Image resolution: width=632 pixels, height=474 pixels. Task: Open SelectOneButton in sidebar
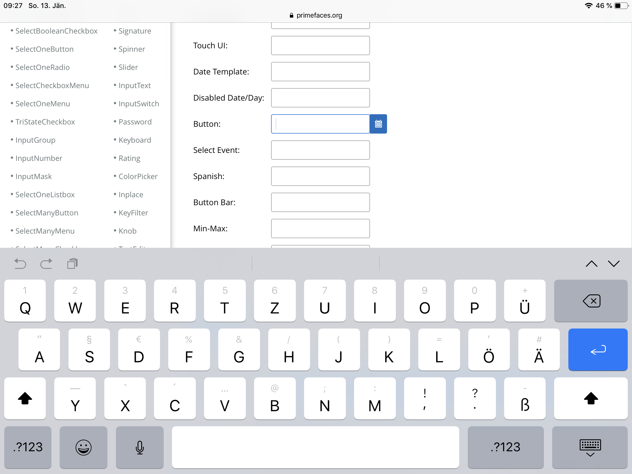click(44, 49)
